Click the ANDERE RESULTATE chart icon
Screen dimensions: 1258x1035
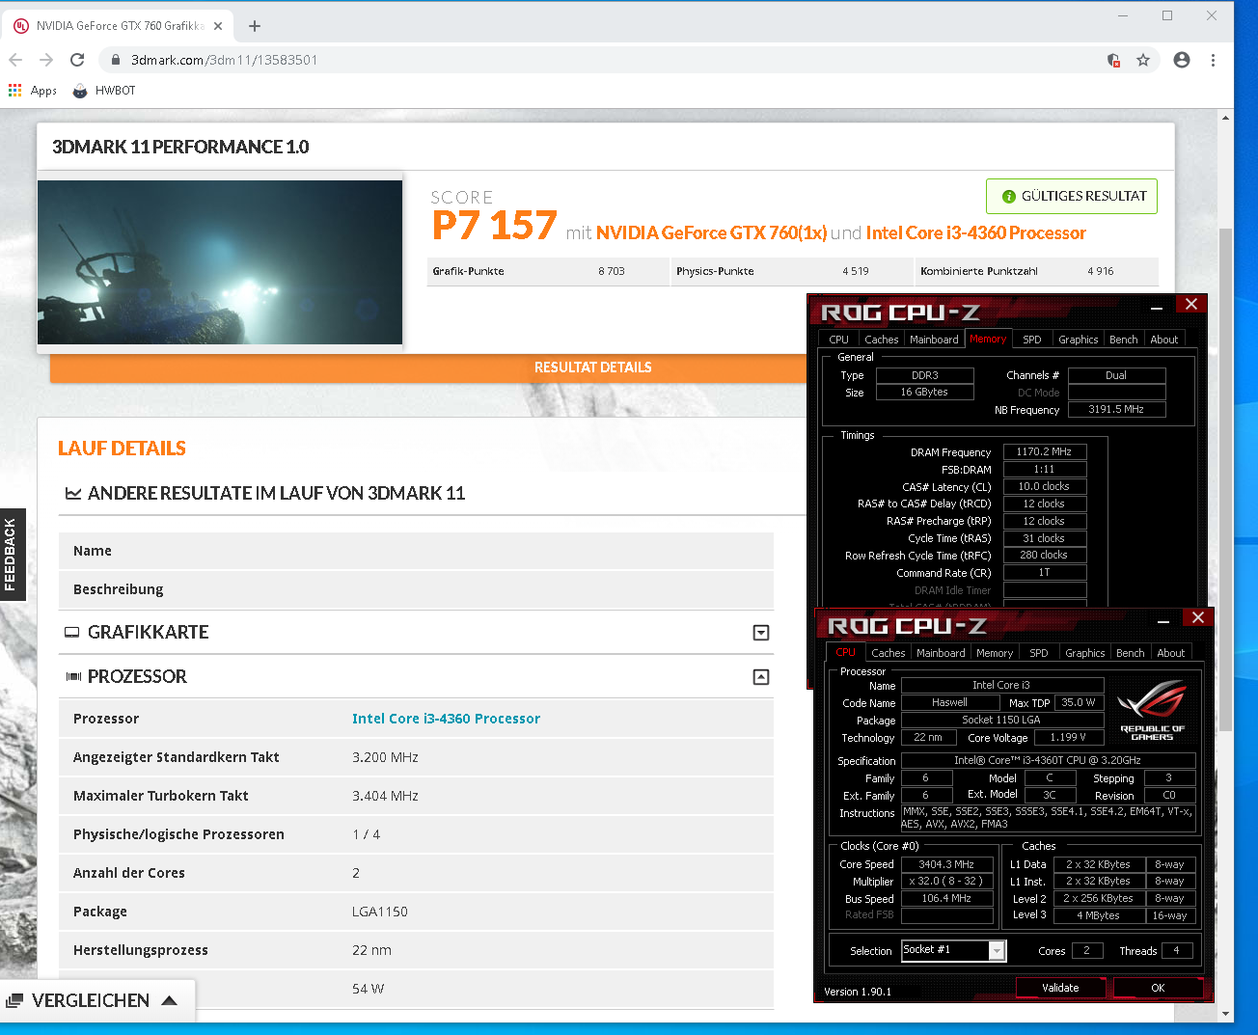click(72, 493)
